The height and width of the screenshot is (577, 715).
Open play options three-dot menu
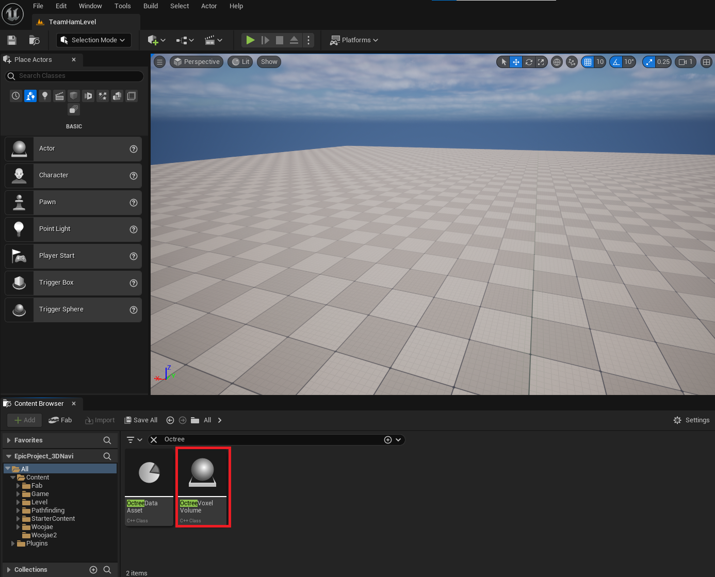click(308, 40)
